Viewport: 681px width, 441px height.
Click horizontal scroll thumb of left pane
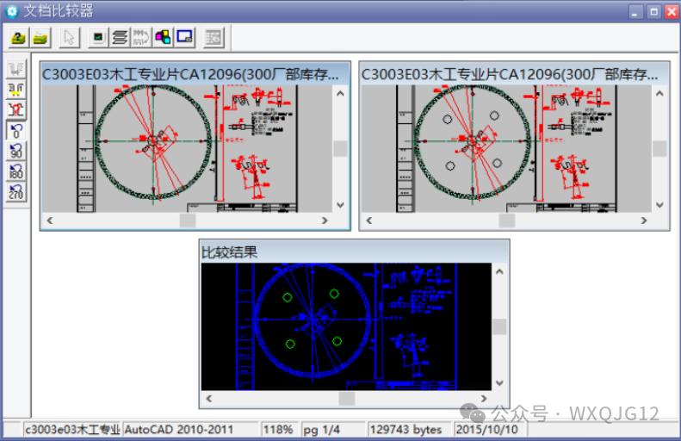[188, 220]
